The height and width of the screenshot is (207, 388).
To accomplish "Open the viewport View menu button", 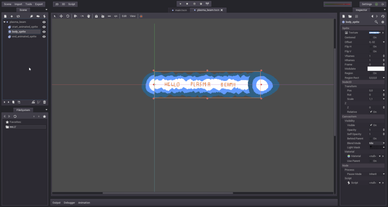I will point(133,16).
